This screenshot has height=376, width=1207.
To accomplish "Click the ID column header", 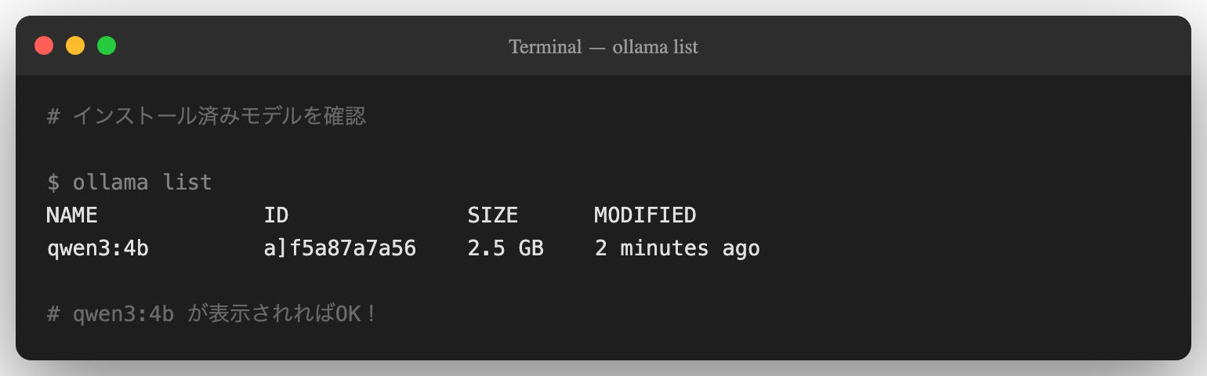I will coord(277,215).
